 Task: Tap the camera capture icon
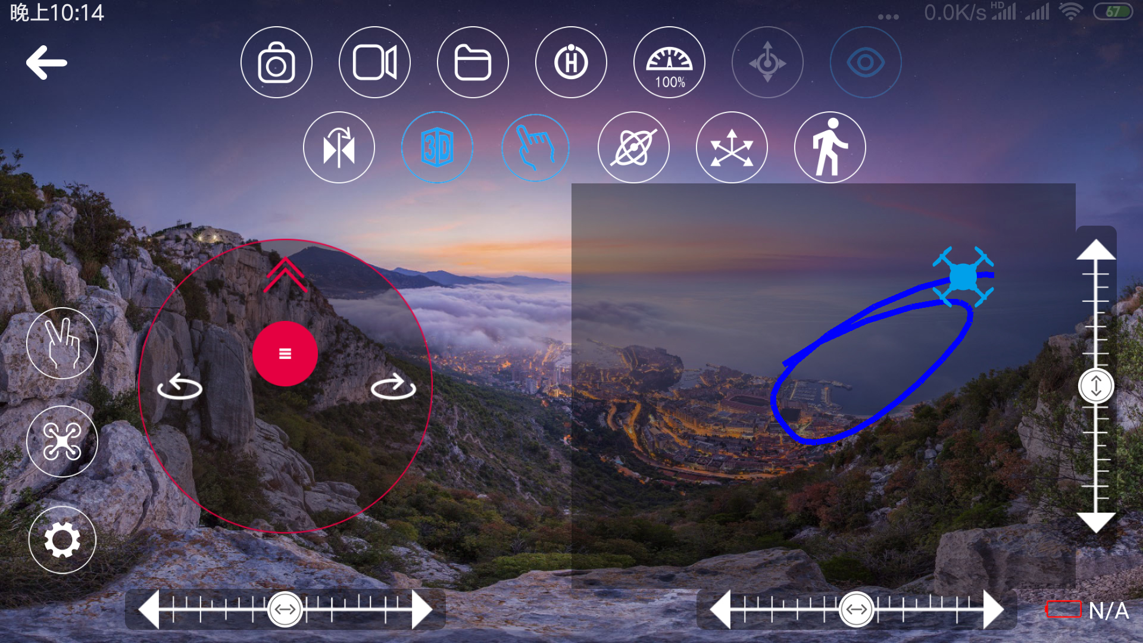click(x=276, y=64)
